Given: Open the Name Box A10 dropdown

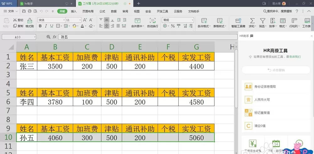Looking at the screenshot, I should [35, 37].
